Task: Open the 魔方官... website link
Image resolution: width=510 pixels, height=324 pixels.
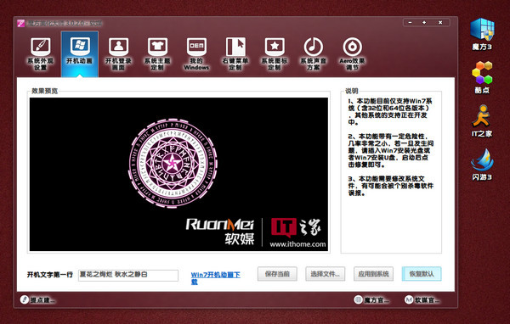Action: point(371,300)
